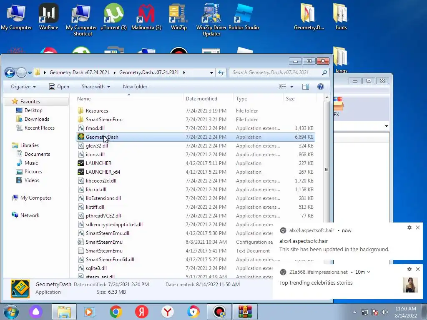Open Explorer help icon
The width and height of the screenshot is (427, 320).
tap(321, 87)
